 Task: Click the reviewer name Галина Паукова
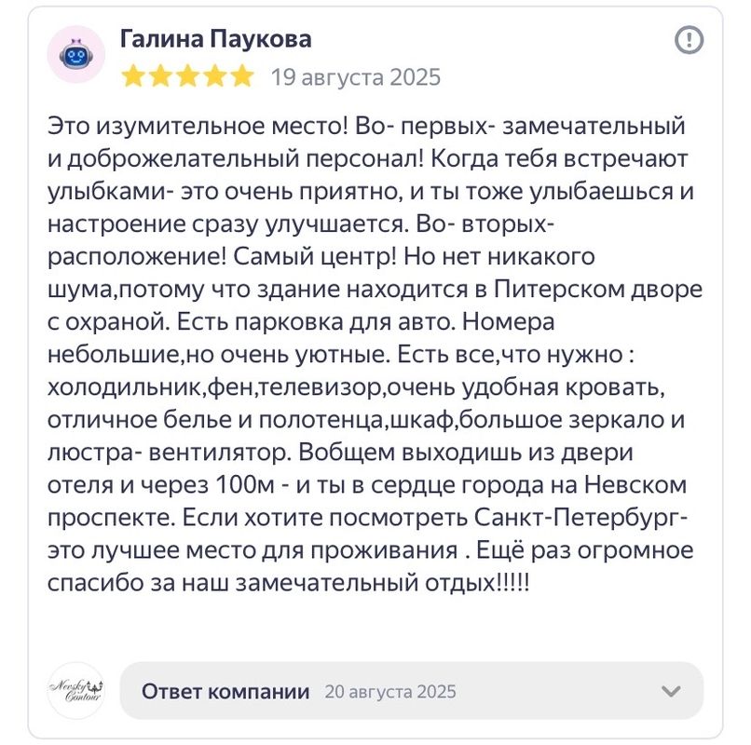(x=215, y=39)
